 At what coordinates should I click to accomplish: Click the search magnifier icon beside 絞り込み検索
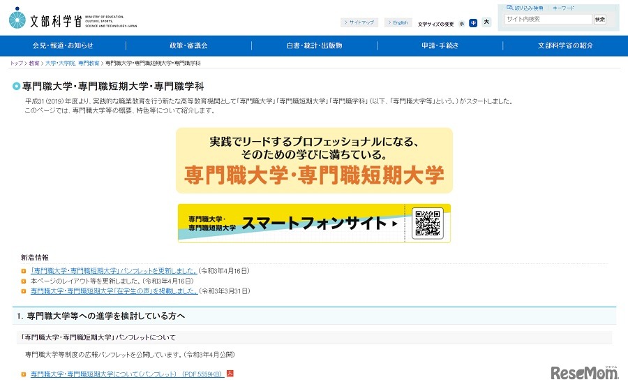(510, 8)
